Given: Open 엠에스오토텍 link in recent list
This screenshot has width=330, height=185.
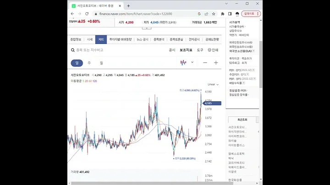Looking at the screenshot, I should (x=236, y=154).
